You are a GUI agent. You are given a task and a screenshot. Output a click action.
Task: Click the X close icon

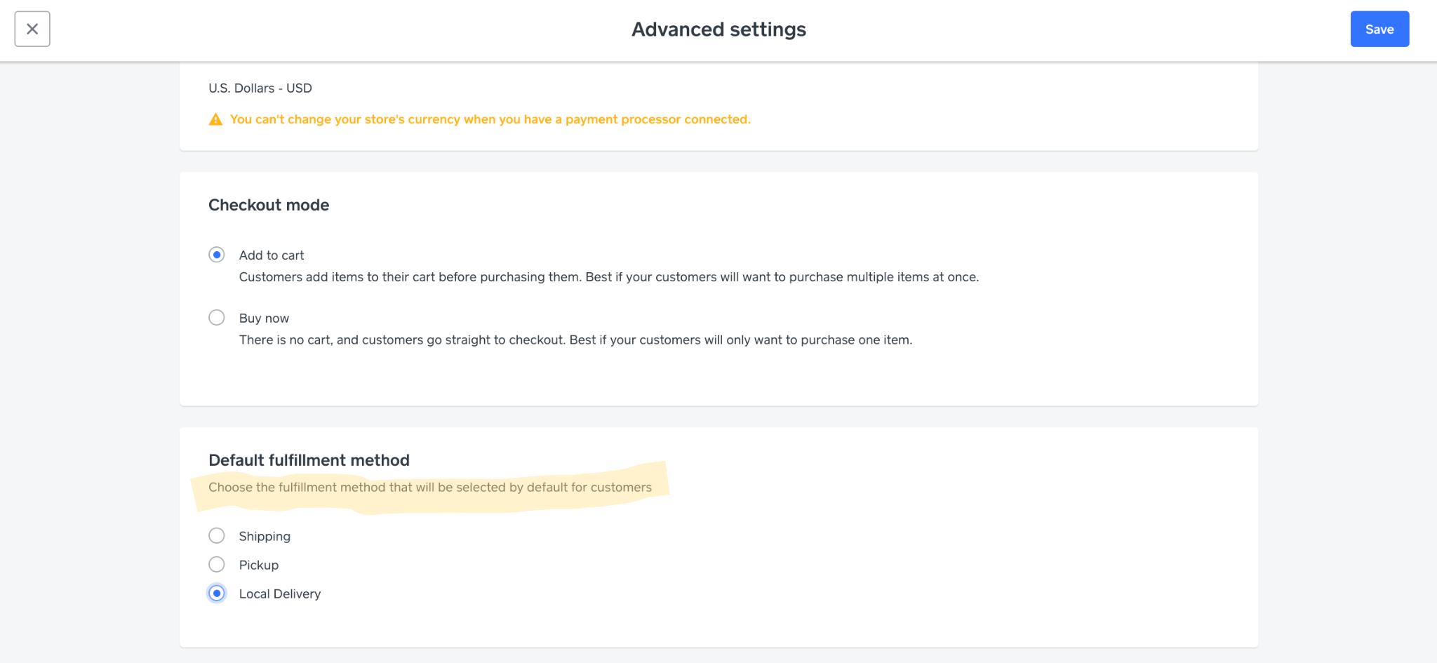(x=32, y=29)
